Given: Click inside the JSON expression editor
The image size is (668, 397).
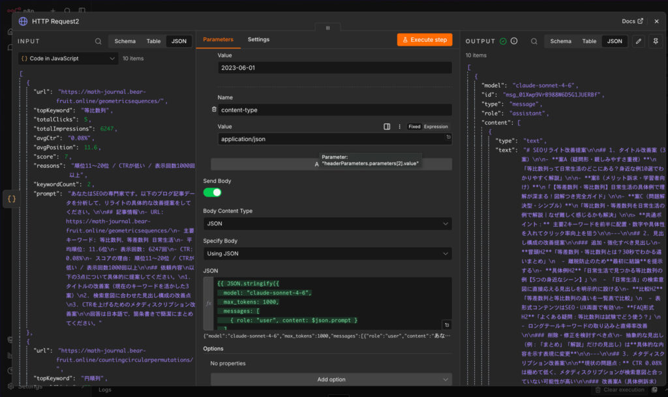Looking at the screenshot, I should click(332, 304).
